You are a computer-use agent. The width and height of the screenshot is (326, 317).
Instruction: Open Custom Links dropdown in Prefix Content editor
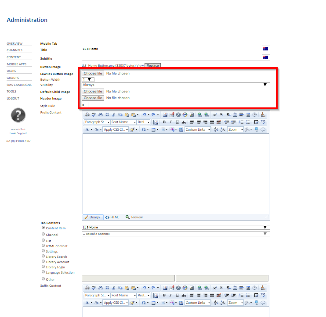[198, 129]
